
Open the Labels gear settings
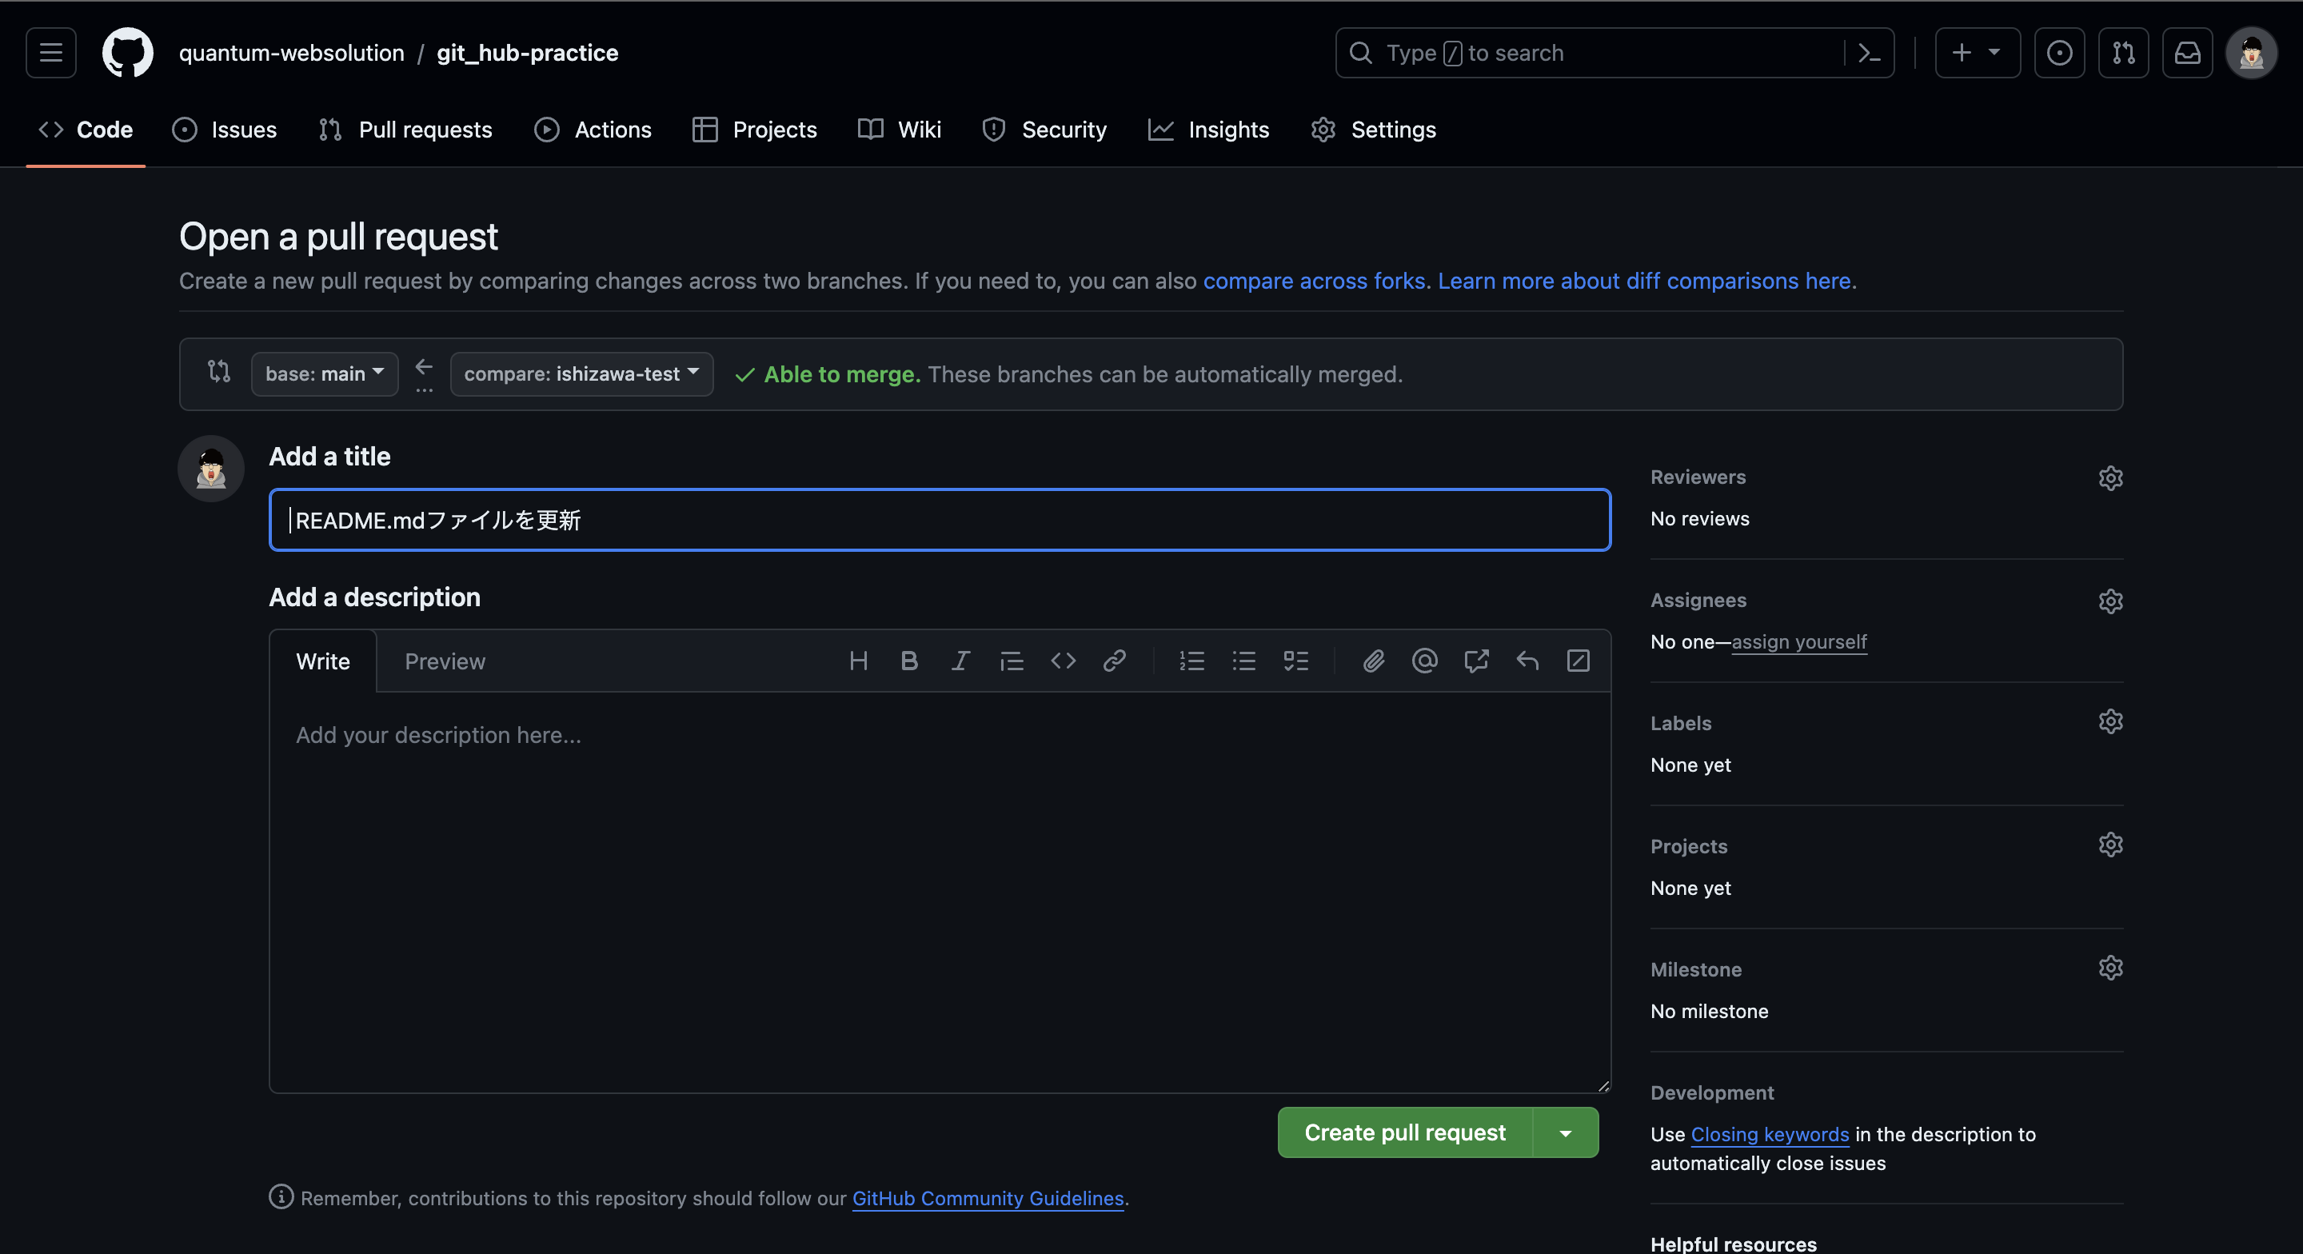tap(2110, 722)
